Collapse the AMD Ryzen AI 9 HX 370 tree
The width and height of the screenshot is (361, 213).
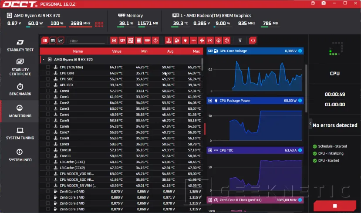click(x=44, y=59)
